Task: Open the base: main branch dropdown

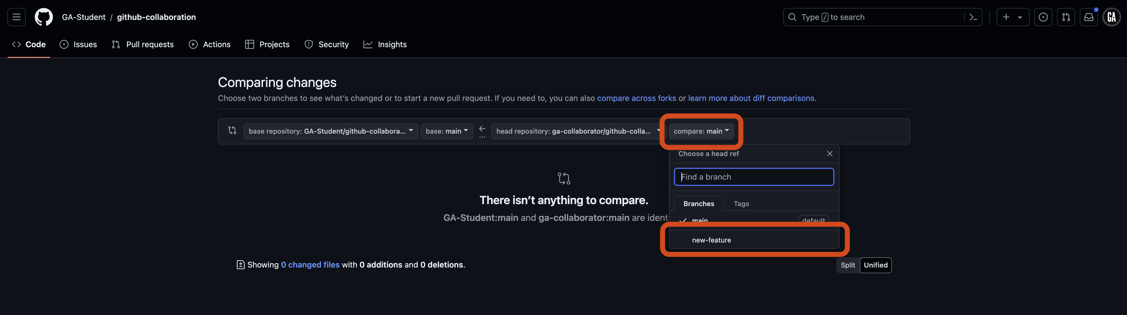Action: (x=446, y=130)
